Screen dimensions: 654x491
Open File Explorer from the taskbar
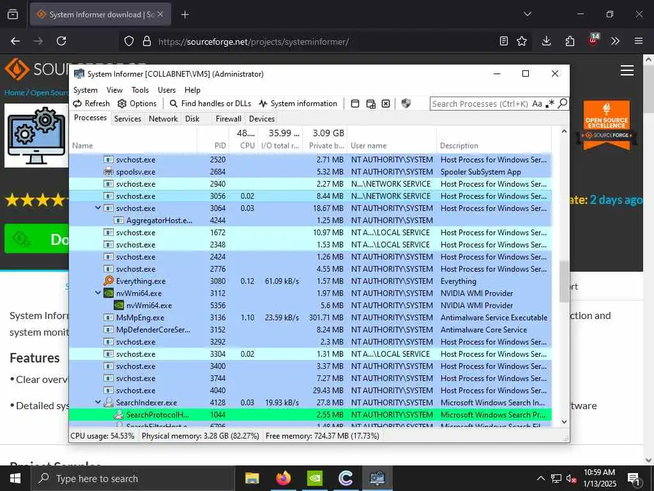(252, 478)
